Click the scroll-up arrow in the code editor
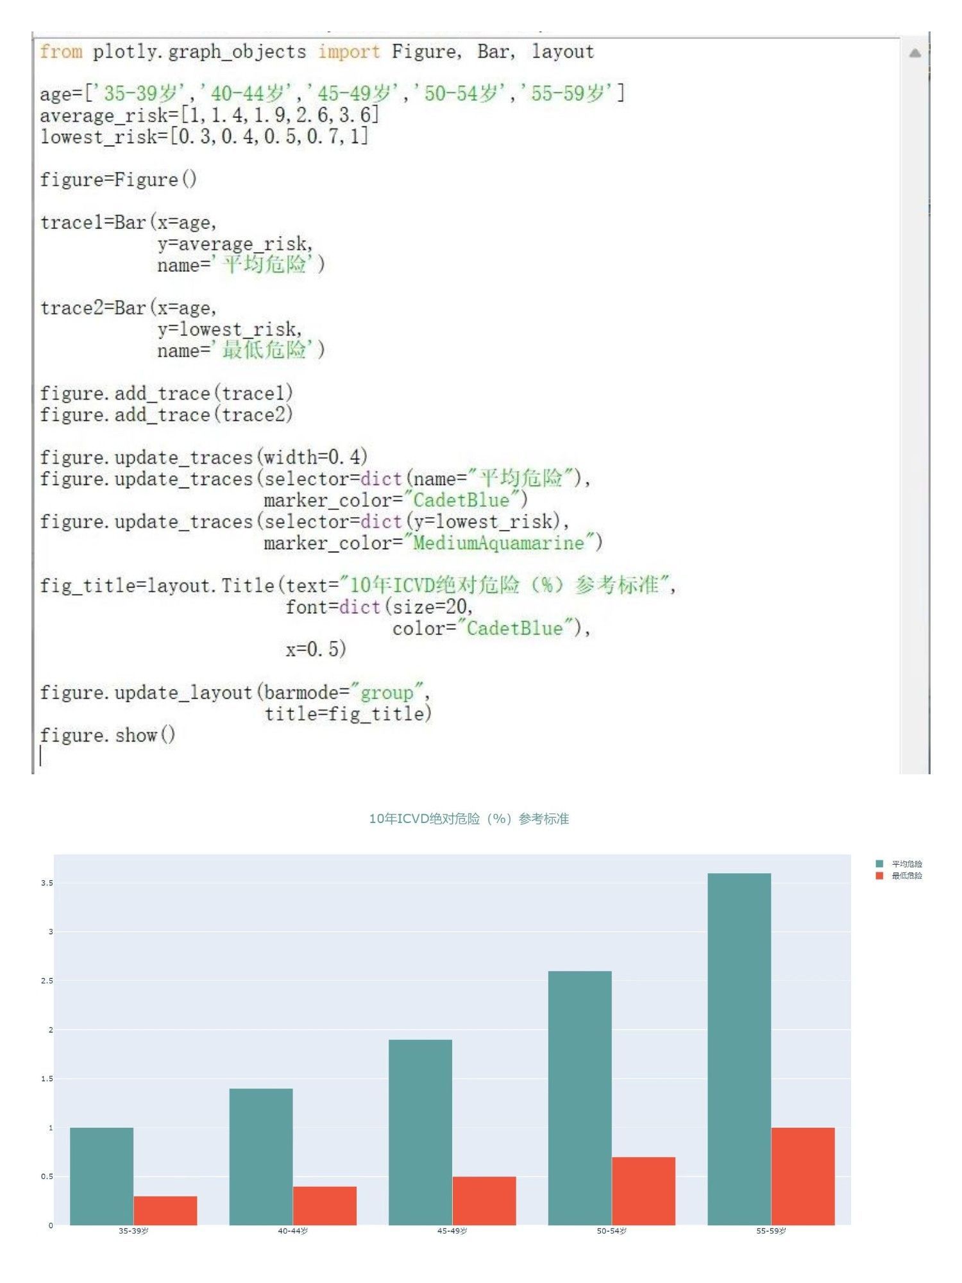This screenshot has height=1283, width=962. coord(915,53)
